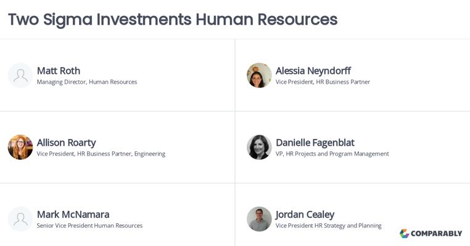470x246 pixels.
Task: Open Alessia Neyndorff's profile photo
Action: pos(259,75)
